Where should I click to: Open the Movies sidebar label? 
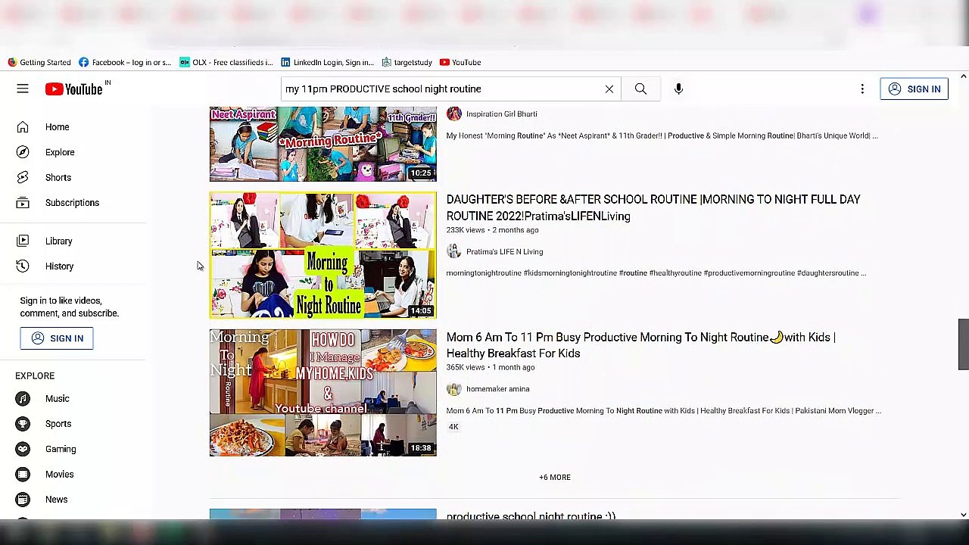pos(59,475)
